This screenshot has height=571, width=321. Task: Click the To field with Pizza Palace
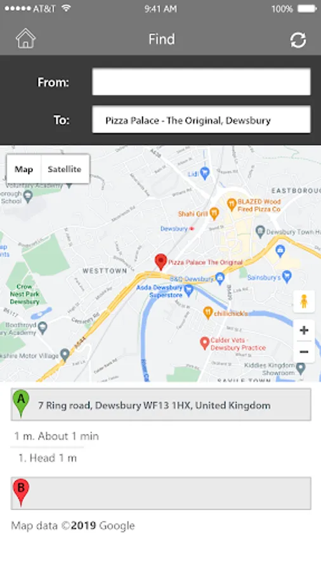pyautogui.click(x=201, y=120)
